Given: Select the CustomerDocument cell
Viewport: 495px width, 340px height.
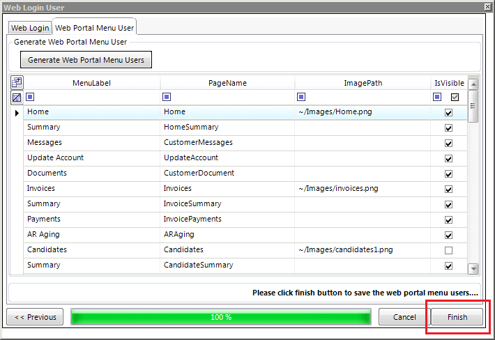Looking at the screenshot, I should click(227, 173).
